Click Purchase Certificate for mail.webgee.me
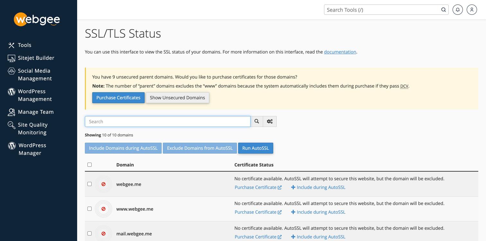486x241 pixels. tap(258, 237)
